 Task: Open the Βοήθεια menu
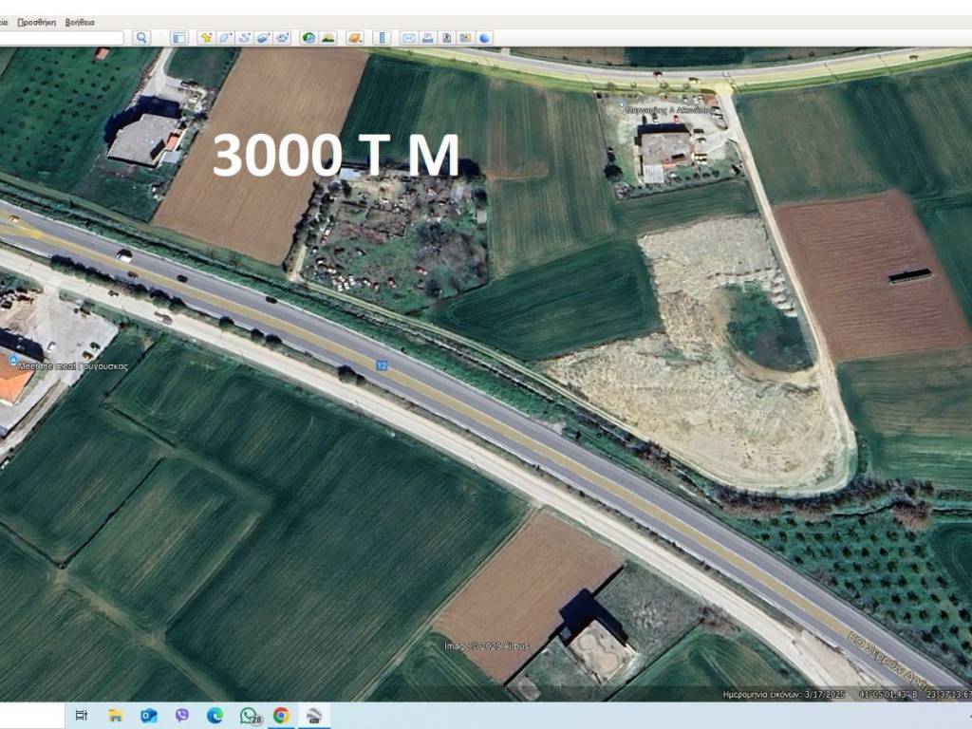(80, 21)
